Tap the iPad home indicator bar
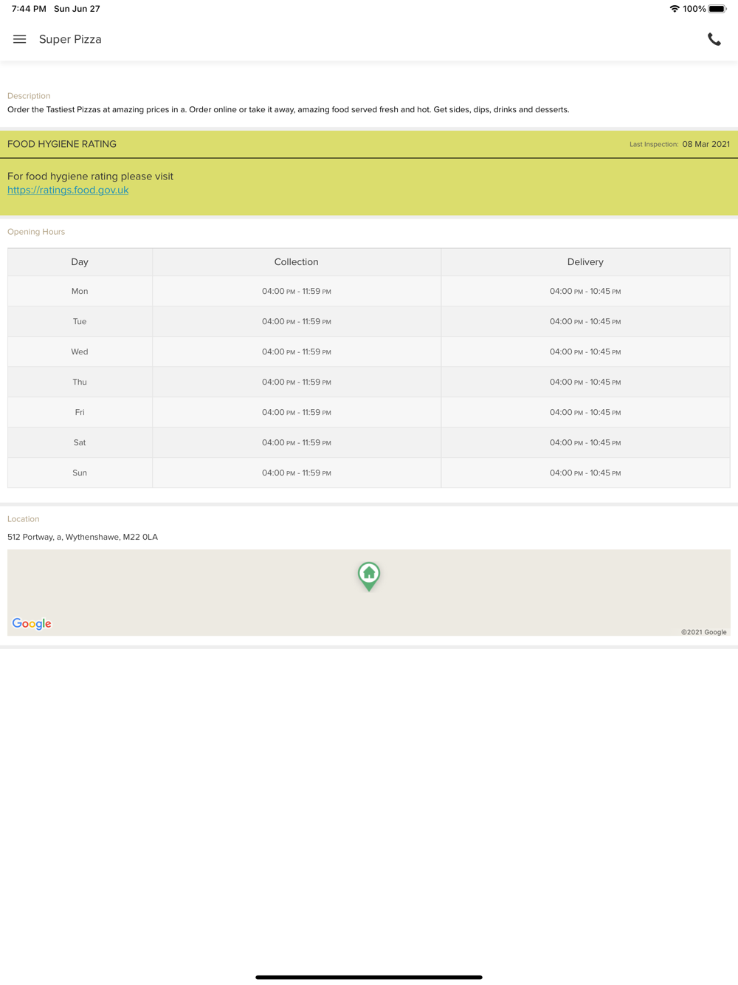This screenshot has width=738, height=985. click(369, 977)
